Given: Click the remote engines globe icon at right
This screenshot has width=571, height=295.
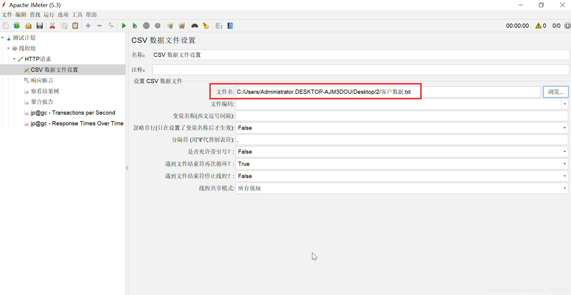Looking at the screenshot, I should 567,26.
